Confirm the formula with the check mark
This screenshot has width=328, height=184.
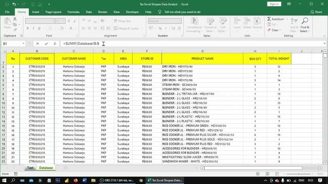click(46, 43)
